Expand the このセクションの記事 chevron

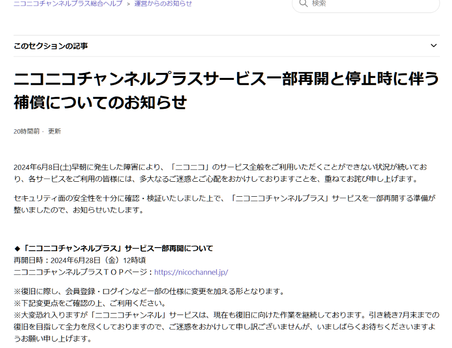(433, 46)
